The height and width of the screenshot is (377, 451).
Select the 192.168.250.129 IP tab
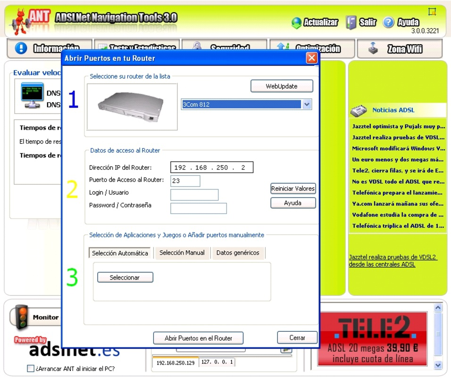pos(175,363)
